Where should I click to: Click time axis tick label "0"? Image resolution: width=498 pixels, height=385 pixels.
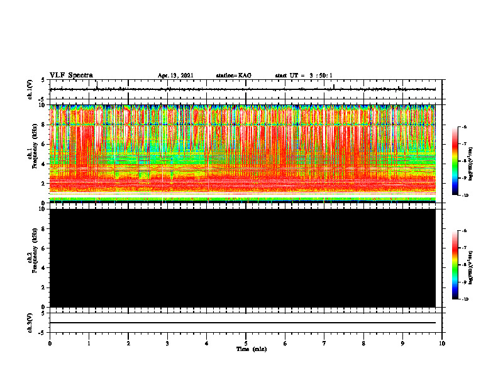(x=50, y=343)
